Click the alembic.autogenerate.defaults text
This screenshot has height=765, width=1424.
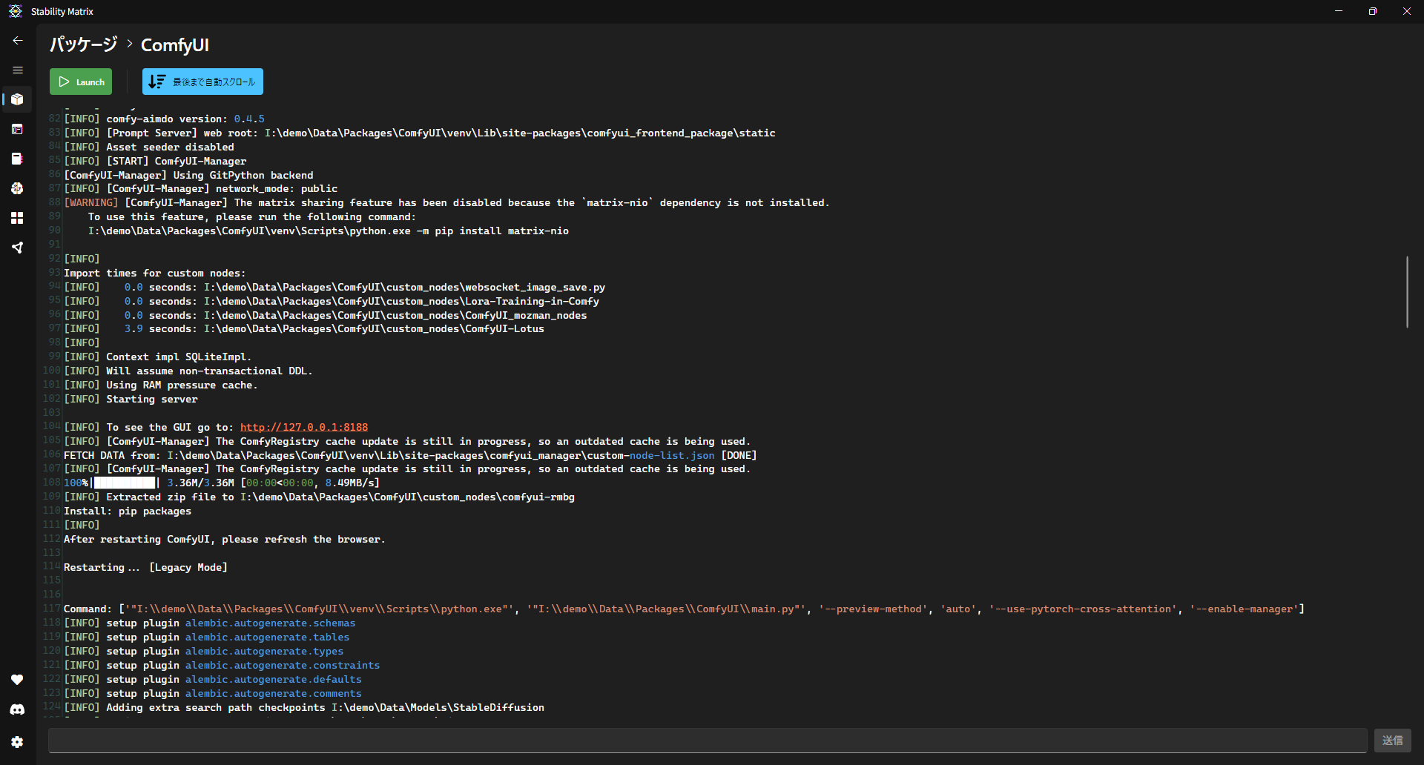click(x=274, y=679)
